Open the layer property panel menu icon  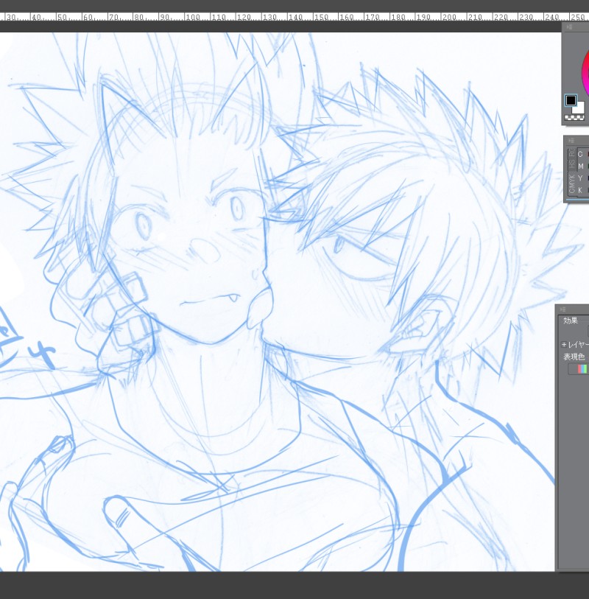(x=563, y=309)
